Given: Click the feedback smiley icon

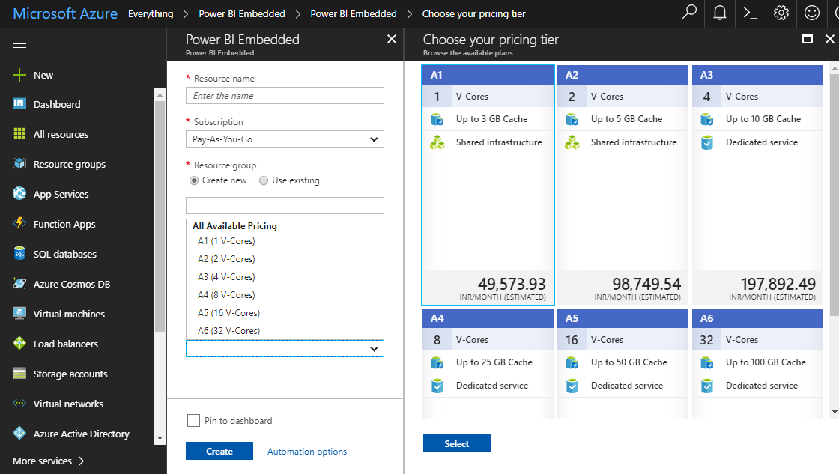Looking at the screenshot, I should tap(811, 13).
